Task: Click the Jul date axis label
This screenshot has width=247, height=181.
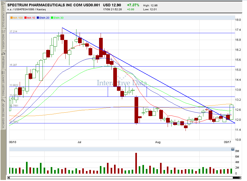Action: click(79, 142)
